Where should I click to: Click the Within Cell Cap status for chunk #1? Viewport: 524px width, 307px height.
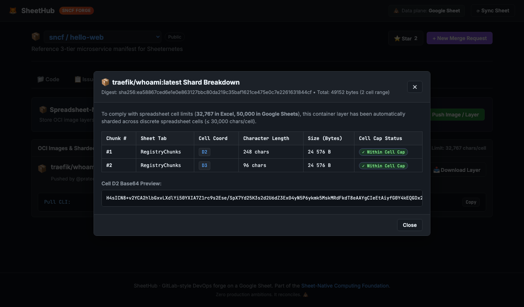tap(383, 152)
